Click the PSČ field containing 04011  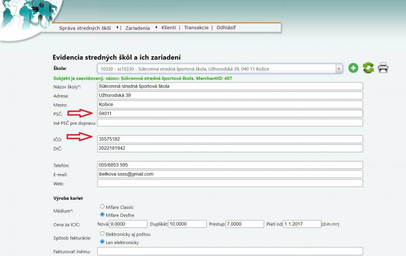pyautogui.click(x=230, y=113)
